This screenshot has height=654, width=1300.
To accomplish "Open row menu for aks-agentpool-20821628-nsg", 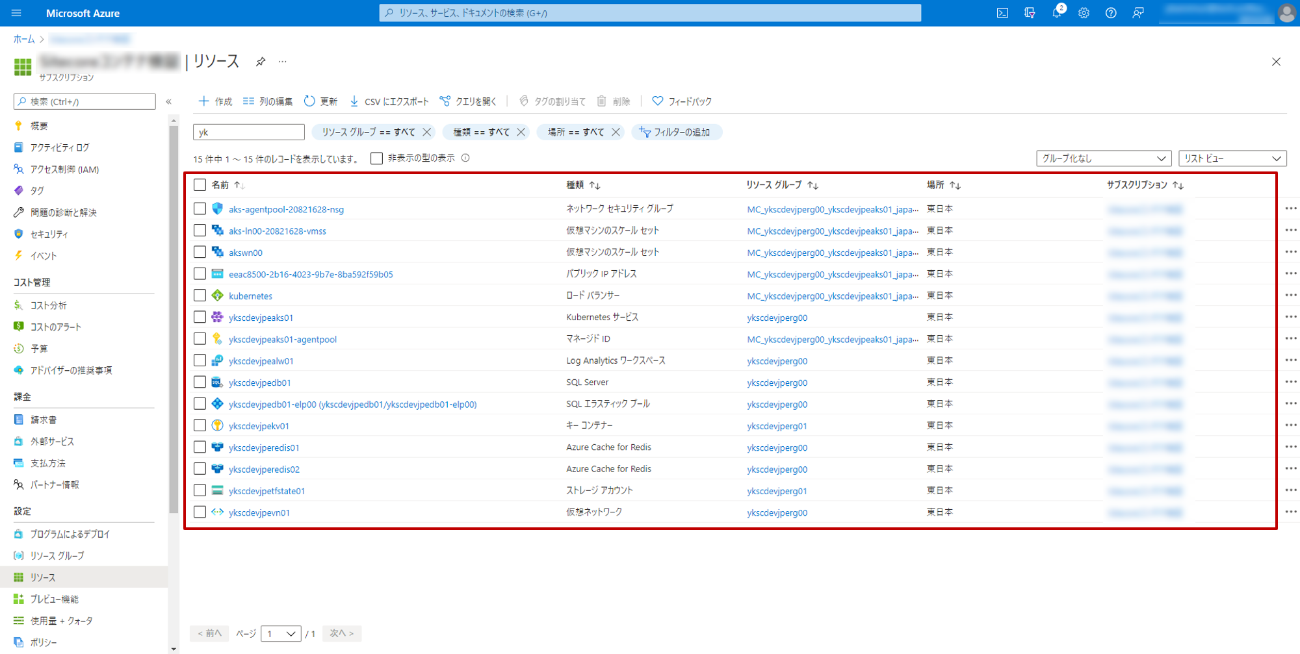I will [1290, 209].
